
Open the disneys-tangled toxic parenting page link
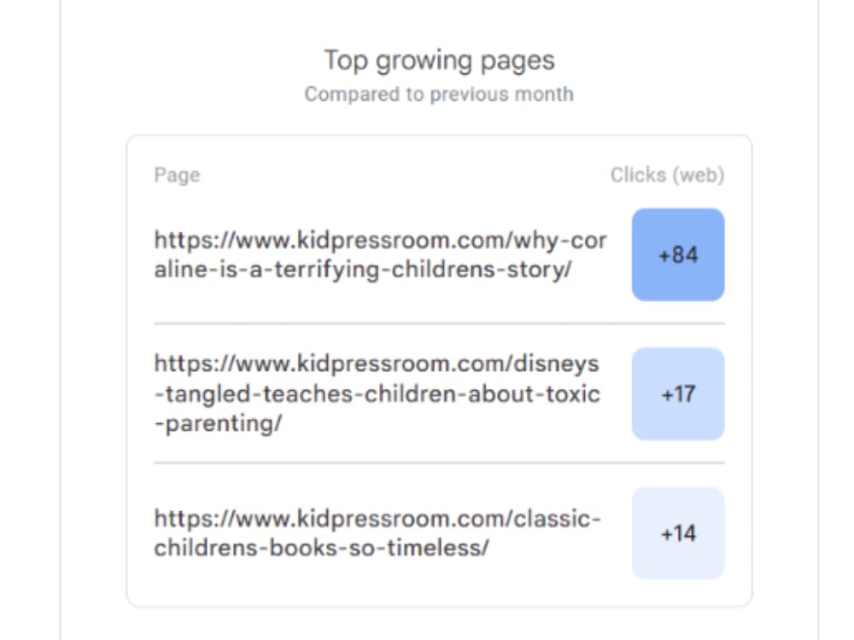(x=377, y=393)
